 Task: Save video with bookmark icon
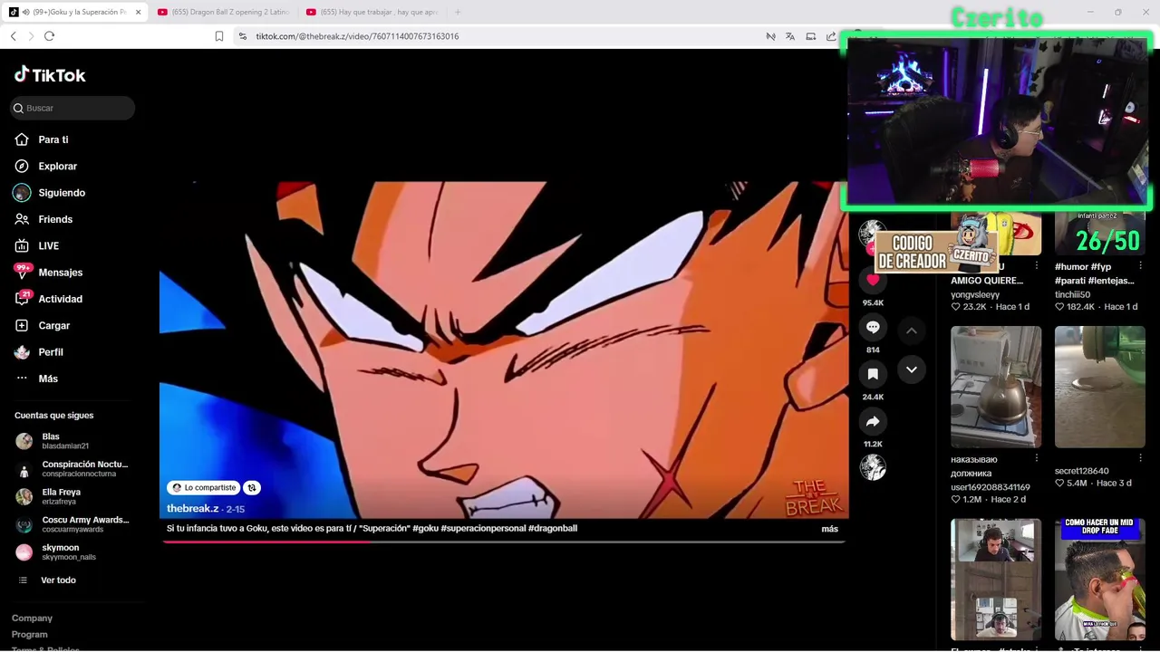tap(873, 374)
